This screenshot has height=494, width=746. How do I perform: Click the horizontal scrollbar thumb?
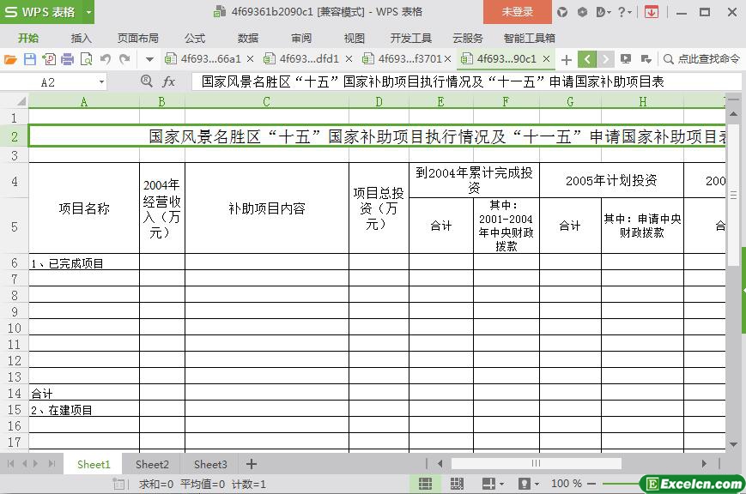coord(535,464)
